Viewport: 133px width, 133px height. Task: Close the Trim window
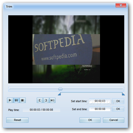point(121,5)
